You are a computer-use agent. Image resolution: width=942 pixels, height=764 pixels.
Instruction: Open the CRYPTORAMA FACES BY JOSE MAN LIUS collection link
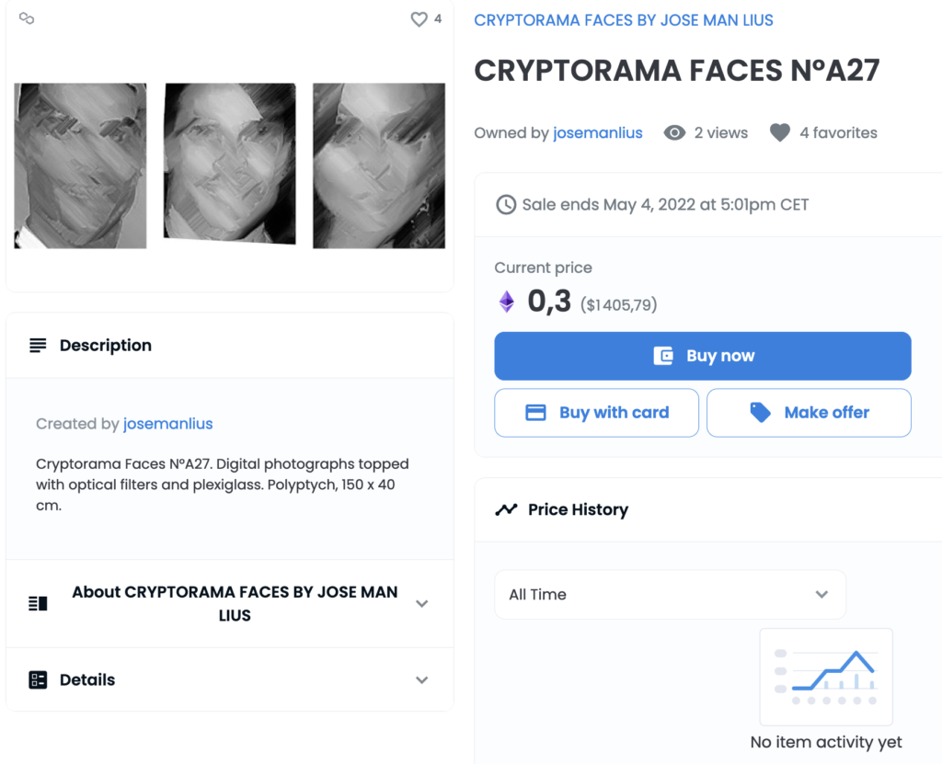point(624,20)
